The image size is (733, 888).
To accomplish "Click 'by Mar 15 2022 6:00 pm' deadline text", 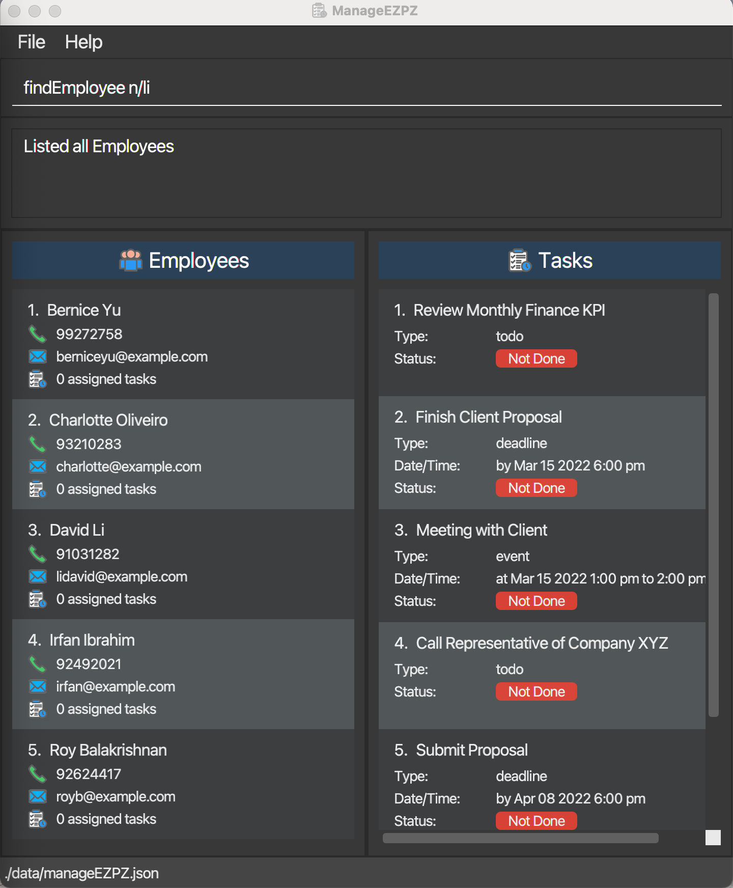I will pyautogui.click(x=571, y=465).
